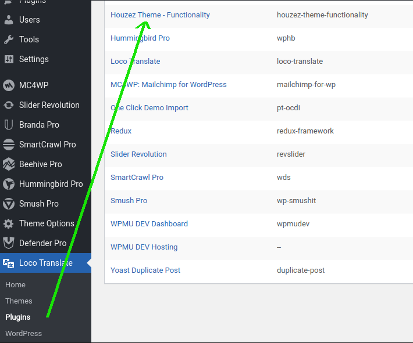
Task: Click the wphb text domain cell
Action: (x=286, y=38)
